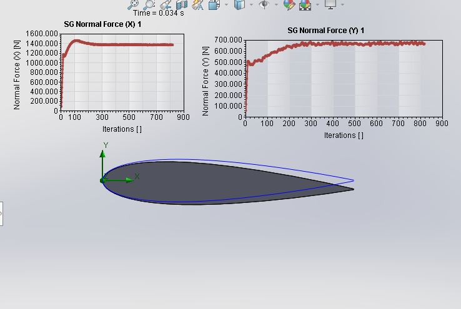Click the "700.000" tick on the Y-force plot

[228, 40]
